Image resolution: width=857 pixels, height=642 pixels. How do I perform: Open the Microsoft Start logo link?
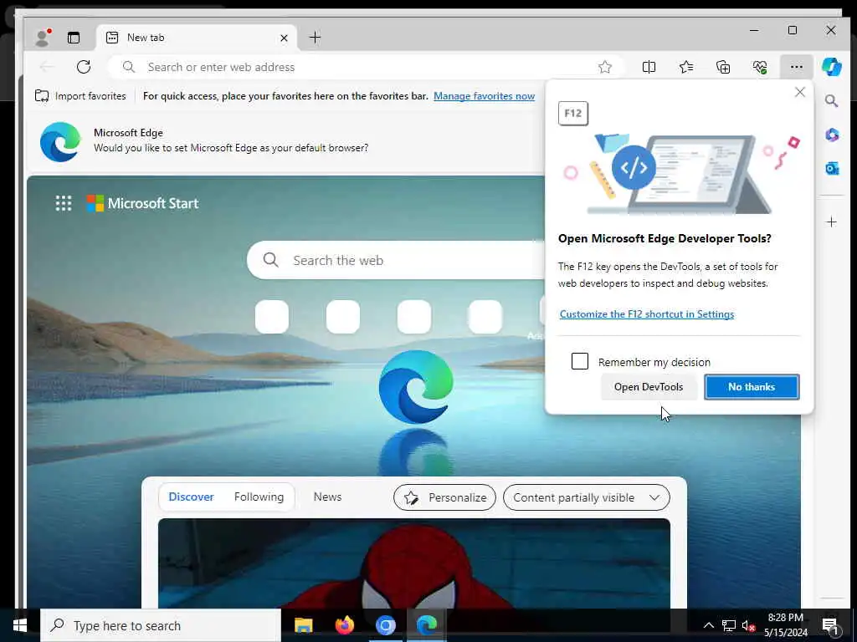pos(142,203)
